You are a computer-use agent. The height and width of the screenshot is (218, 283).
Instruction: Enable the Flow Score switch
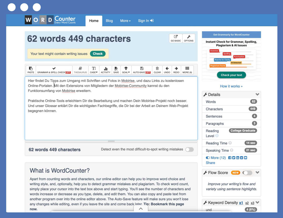(x=247, y=173)
